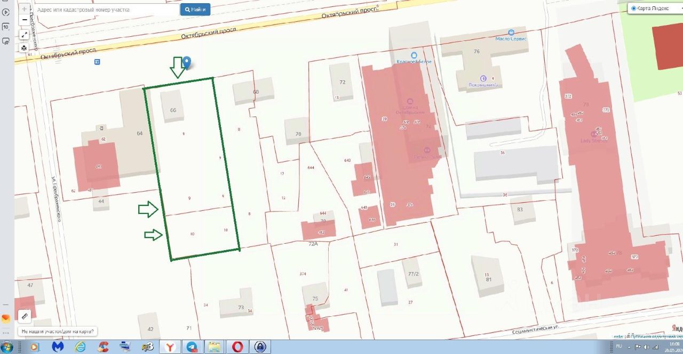683x354 pixels.
Task: Open the file explorer in the taskbar
Action: pos(215,347)
